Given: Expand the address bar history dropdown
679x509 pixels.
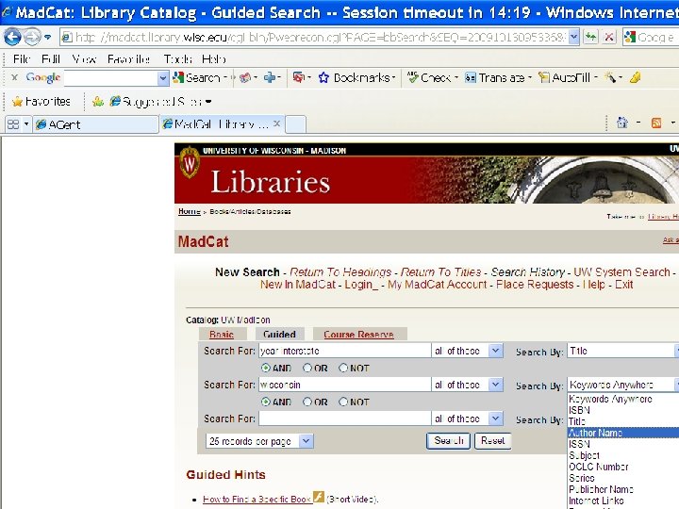Looking at the screenshot, I should click(573, 38).
